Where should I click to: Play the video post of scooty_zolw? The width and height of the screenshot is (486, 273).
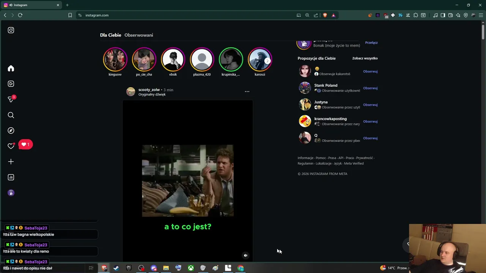click(188, 180)
